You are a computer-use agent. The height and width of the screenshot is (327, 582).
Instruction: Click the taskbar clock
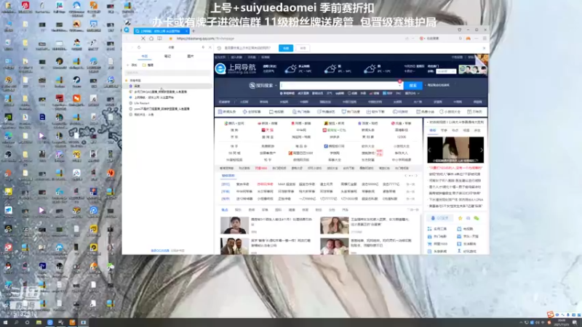[562, 323]
